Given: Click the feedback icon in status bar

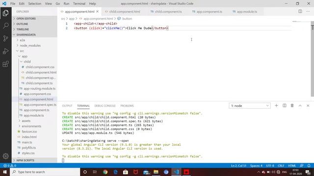Looking at the screenshot, I should click(x=302, y=166).
